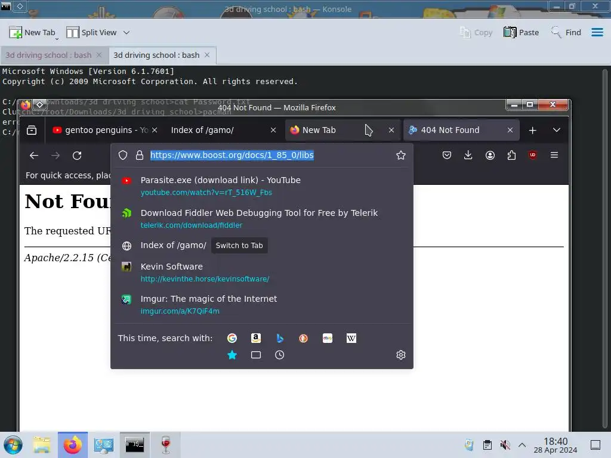Click the Firefox forward arrow
Viewport: 611px width, 458px height.
55,156
